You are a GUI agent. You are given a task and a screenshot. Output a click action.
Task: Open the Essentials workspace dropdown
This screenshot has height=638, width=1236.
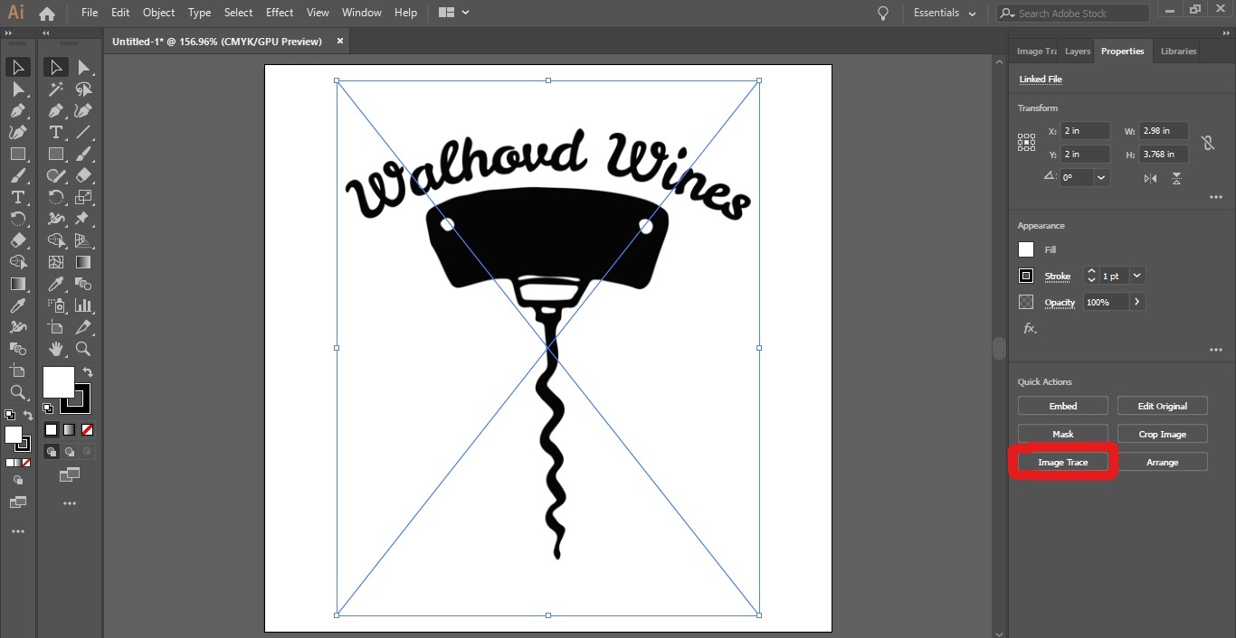(x=946, y=14)
